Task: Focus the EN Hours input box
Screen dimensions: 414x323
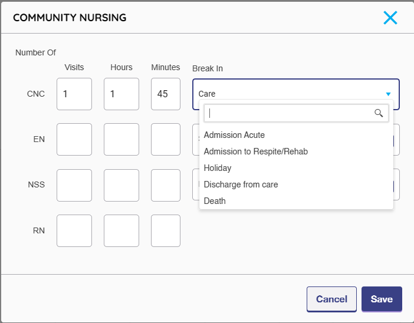Action: [x=121, y=139]
